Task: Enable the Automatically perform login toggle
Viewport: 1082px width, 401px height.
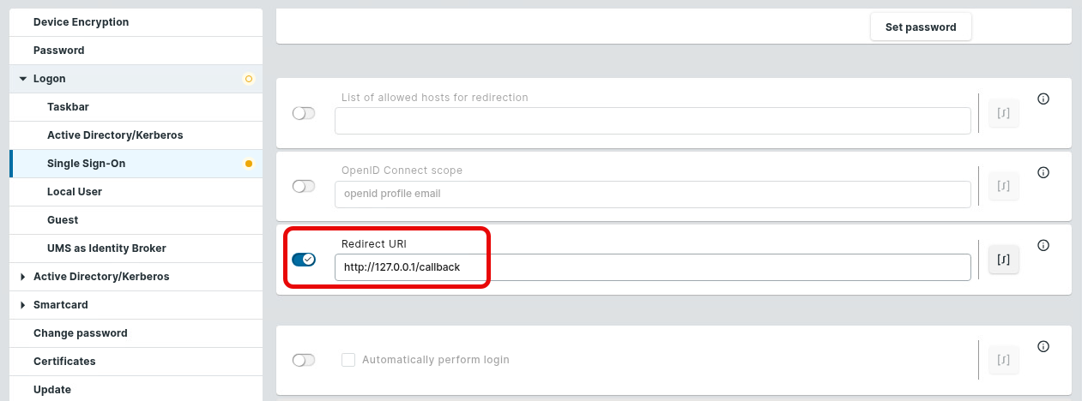Action: (x=304, y=360)
